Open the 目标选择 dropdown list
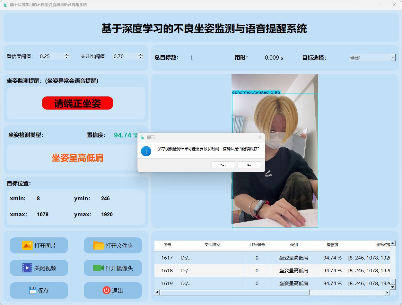402x305 pixels. [393, 58]
